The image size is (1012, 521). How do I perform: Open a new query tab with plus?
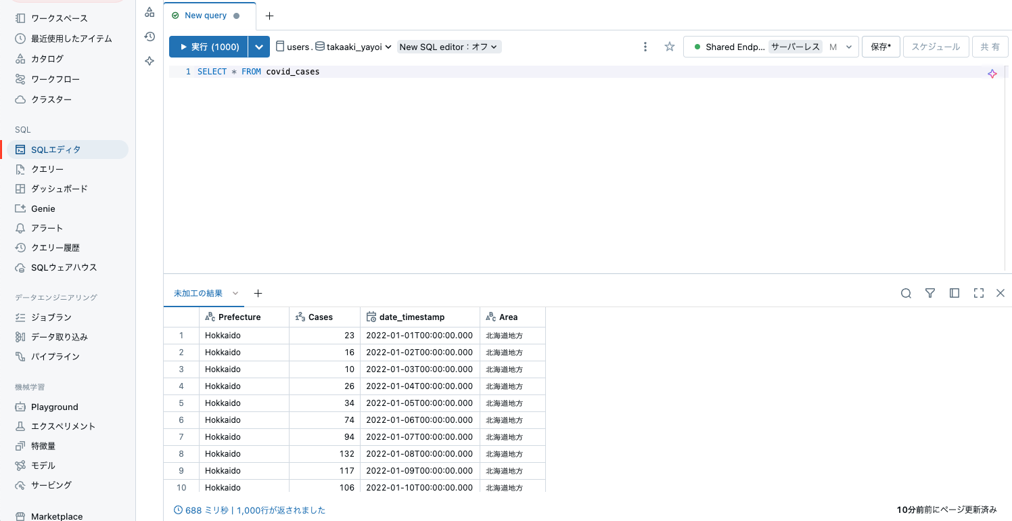point(269,16)
